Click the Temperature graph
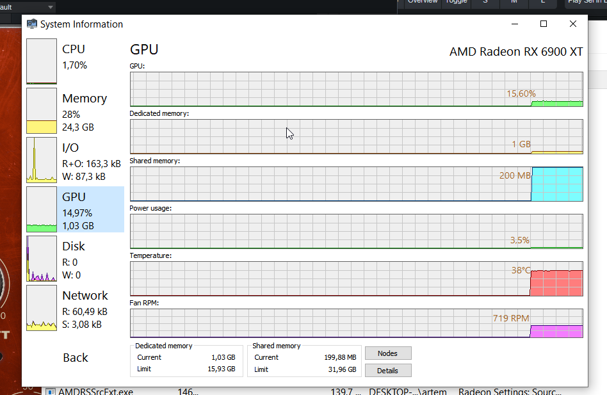Screen dimensions: 607x395 pos(356,278)
